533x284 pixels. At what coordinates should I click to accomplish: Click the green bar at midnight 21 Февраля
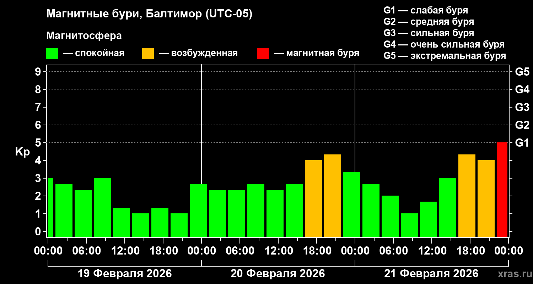tap(352, 204)
